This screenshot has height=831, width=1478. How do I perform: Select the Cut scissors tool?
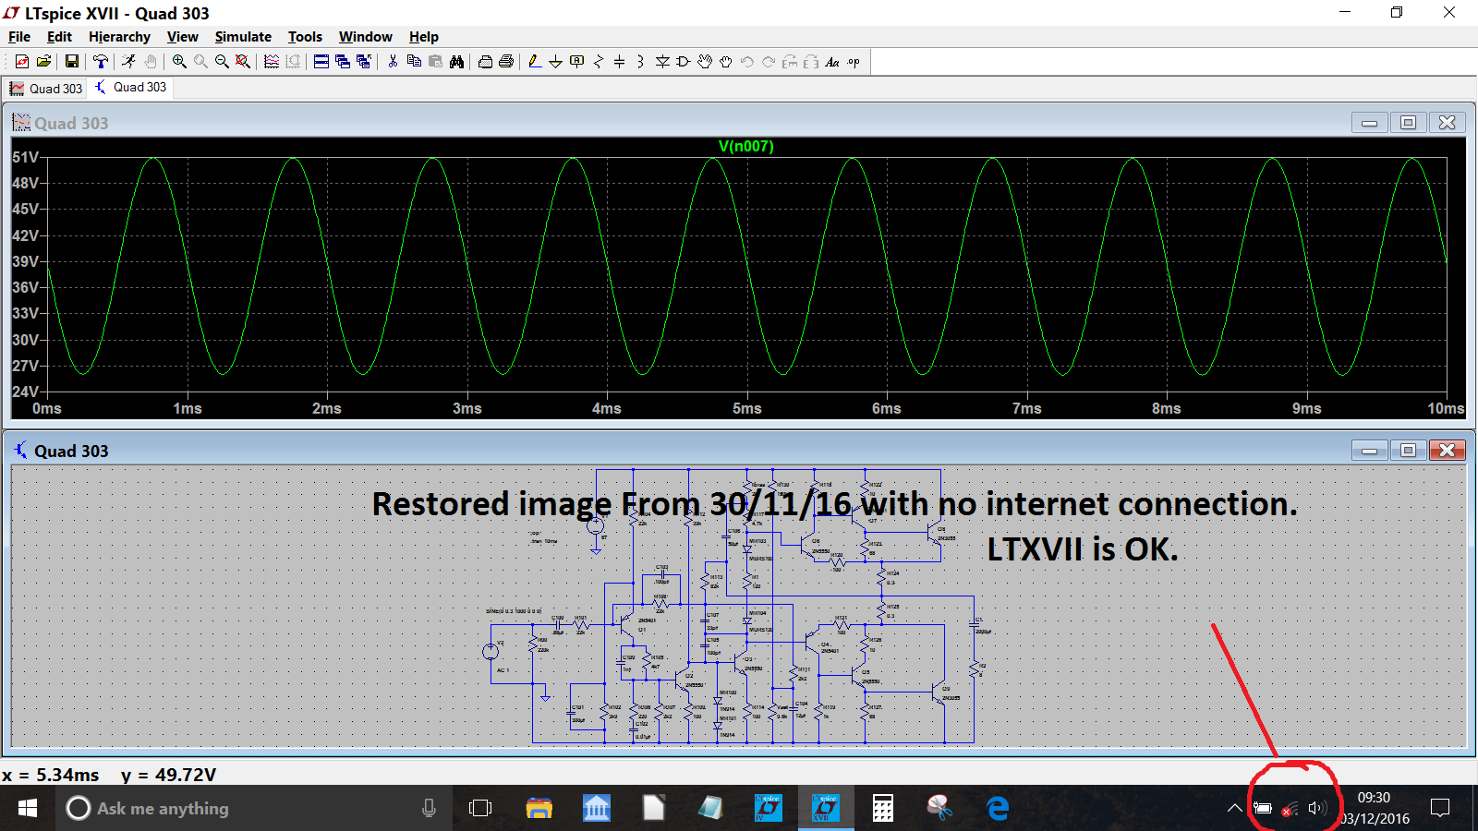pos(393,62)
